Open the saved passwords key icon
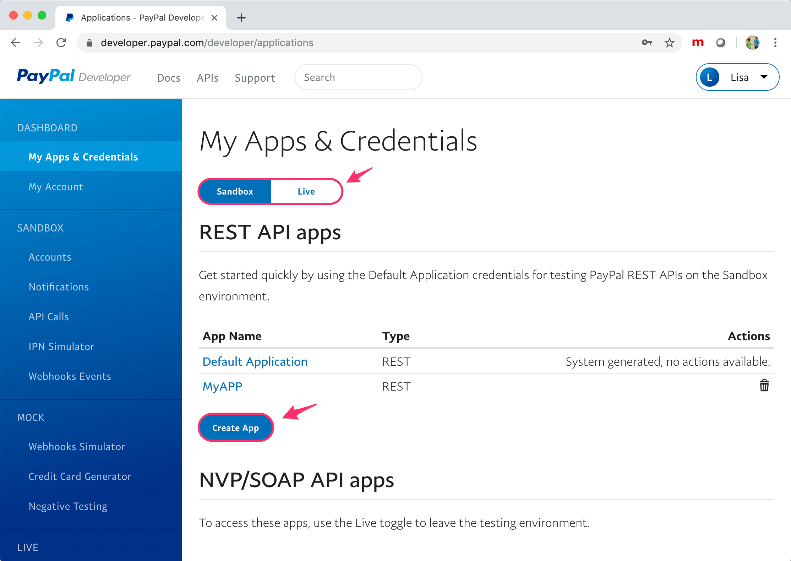This screenshot has width=791, height=561. point(647,43)
